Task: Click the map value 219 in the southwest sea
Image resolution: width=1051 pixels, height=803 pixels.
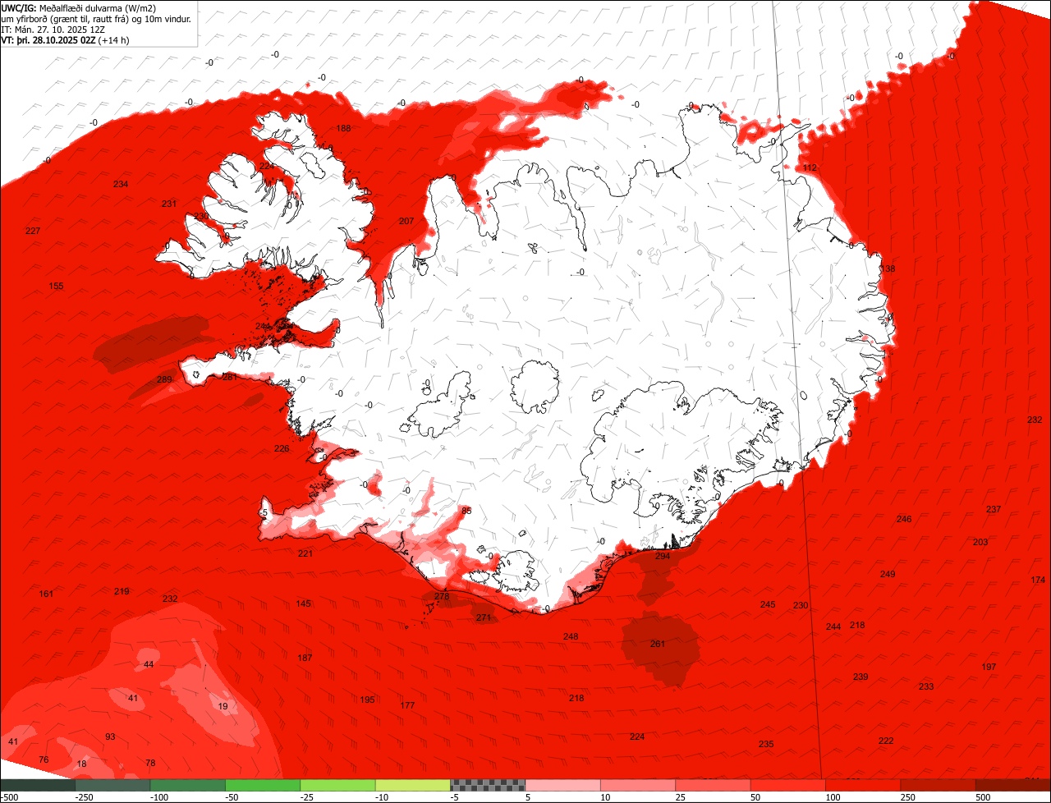Action: click(122, 591)
